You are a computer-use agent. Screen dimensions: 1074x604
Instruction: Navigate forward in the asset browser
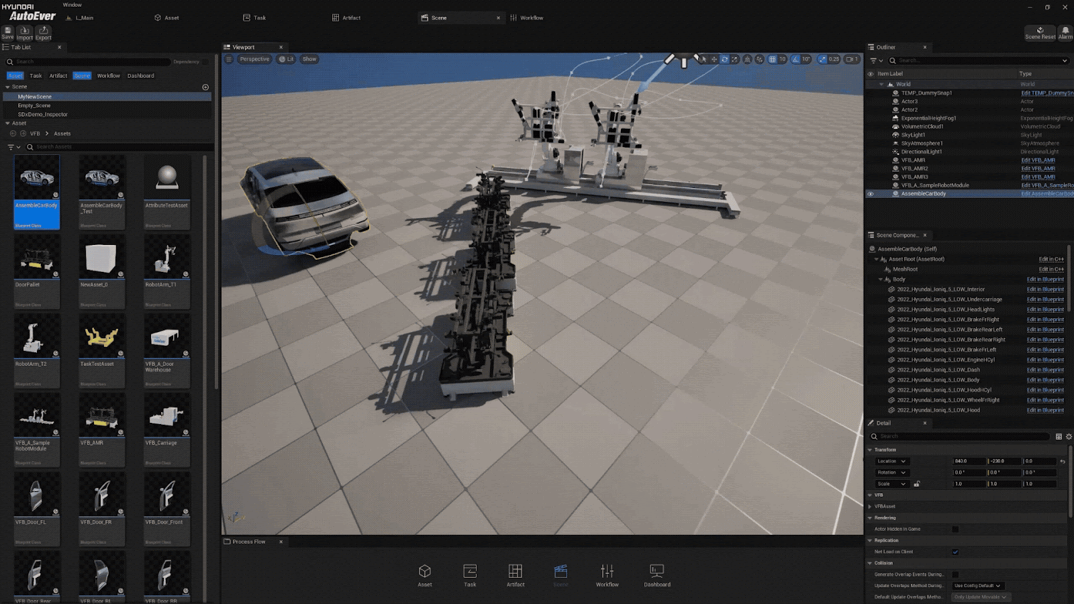coord(23,134)
